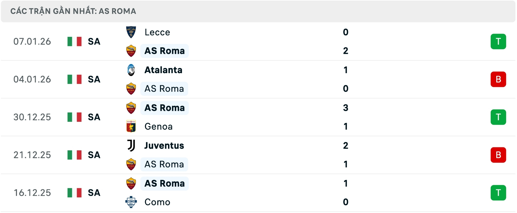Click the Genoa club crest
Screen dimensions: 517x213
pyautogui.click(x=131, y=126)
